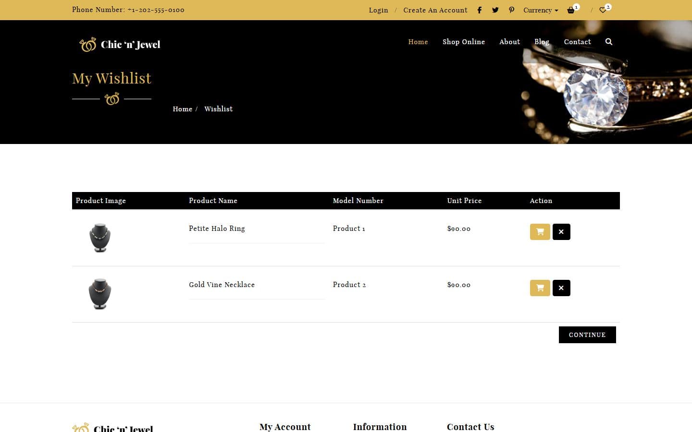Viewport: 692px width, 432px height.
Task: Expand the Currency dropdown
Action: 541,10
